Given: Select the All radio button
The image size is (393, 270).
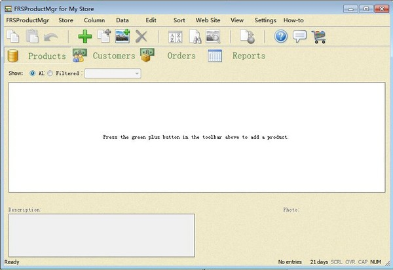Looking at the screenshot, I should 33,73.
